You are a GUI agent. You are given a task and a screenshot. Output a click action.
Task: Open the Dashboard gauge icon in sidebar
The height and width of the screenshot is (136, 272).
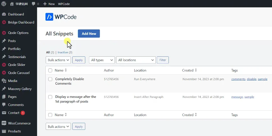coord(4,14)
